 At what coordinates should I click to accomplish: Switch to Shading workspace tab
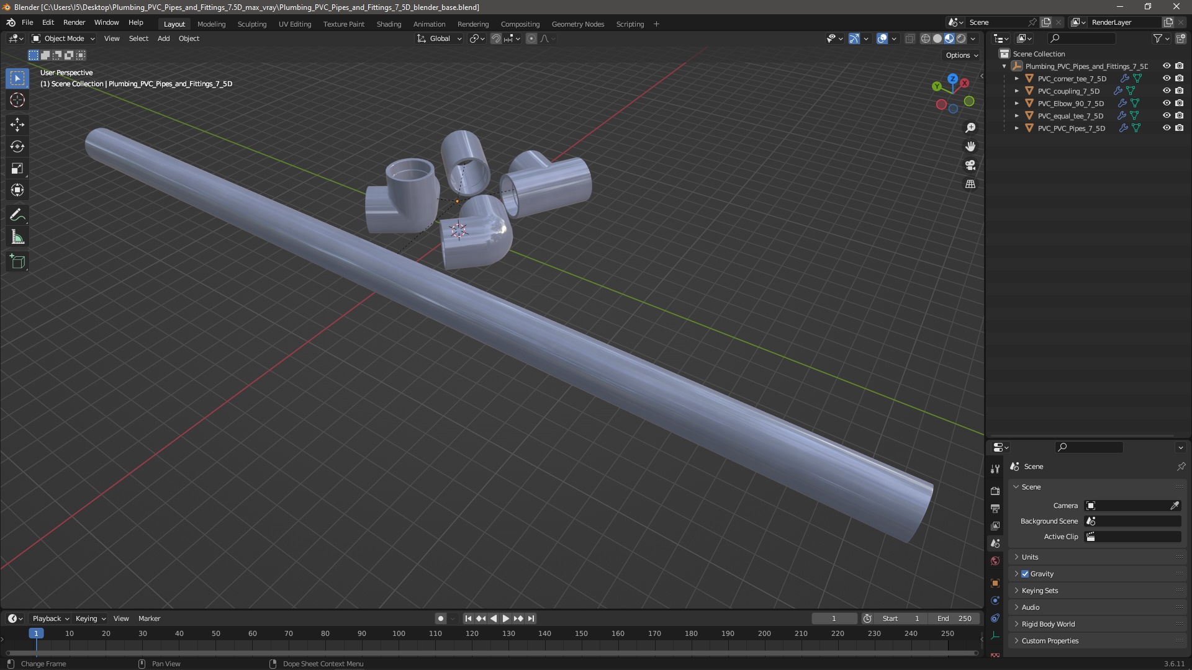389,24
